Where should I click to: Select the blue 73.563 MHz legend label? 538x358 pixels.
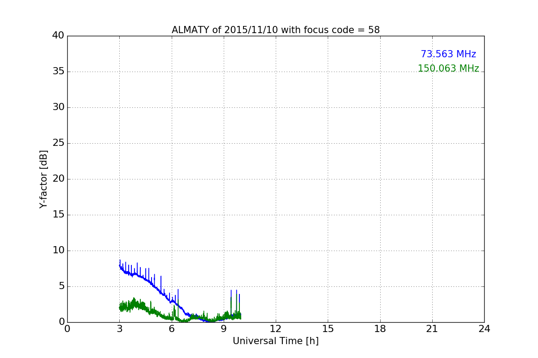point(448,54)
